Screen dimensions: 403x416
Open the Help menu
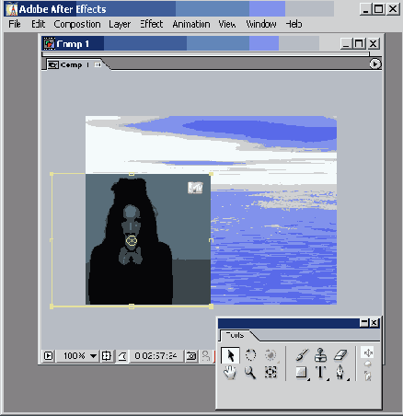tap(294, 24)
